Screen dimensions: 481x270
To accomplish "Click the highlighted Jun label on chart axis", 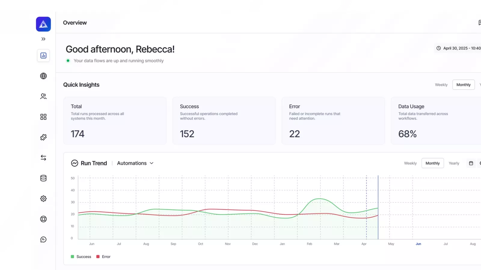I will pyautogui.click(x=418, y=244).
